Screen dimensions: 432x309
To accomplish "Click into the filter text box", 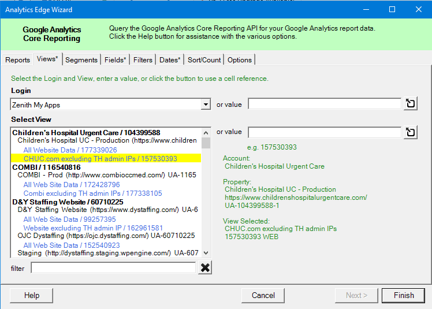I will pos(113,268).
